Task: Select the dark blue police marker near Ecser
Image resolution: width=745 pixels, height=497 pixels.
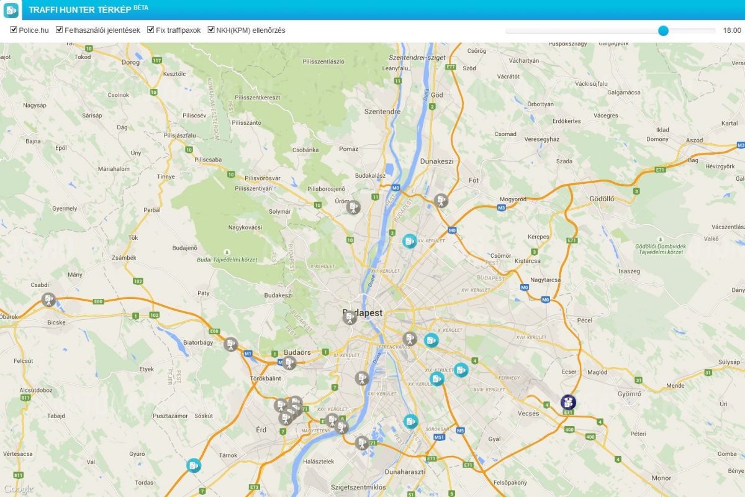Action: 568,402
